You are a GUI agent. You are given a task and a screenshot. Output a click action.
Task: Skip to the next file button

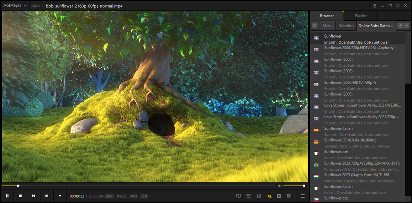point(47,196)
